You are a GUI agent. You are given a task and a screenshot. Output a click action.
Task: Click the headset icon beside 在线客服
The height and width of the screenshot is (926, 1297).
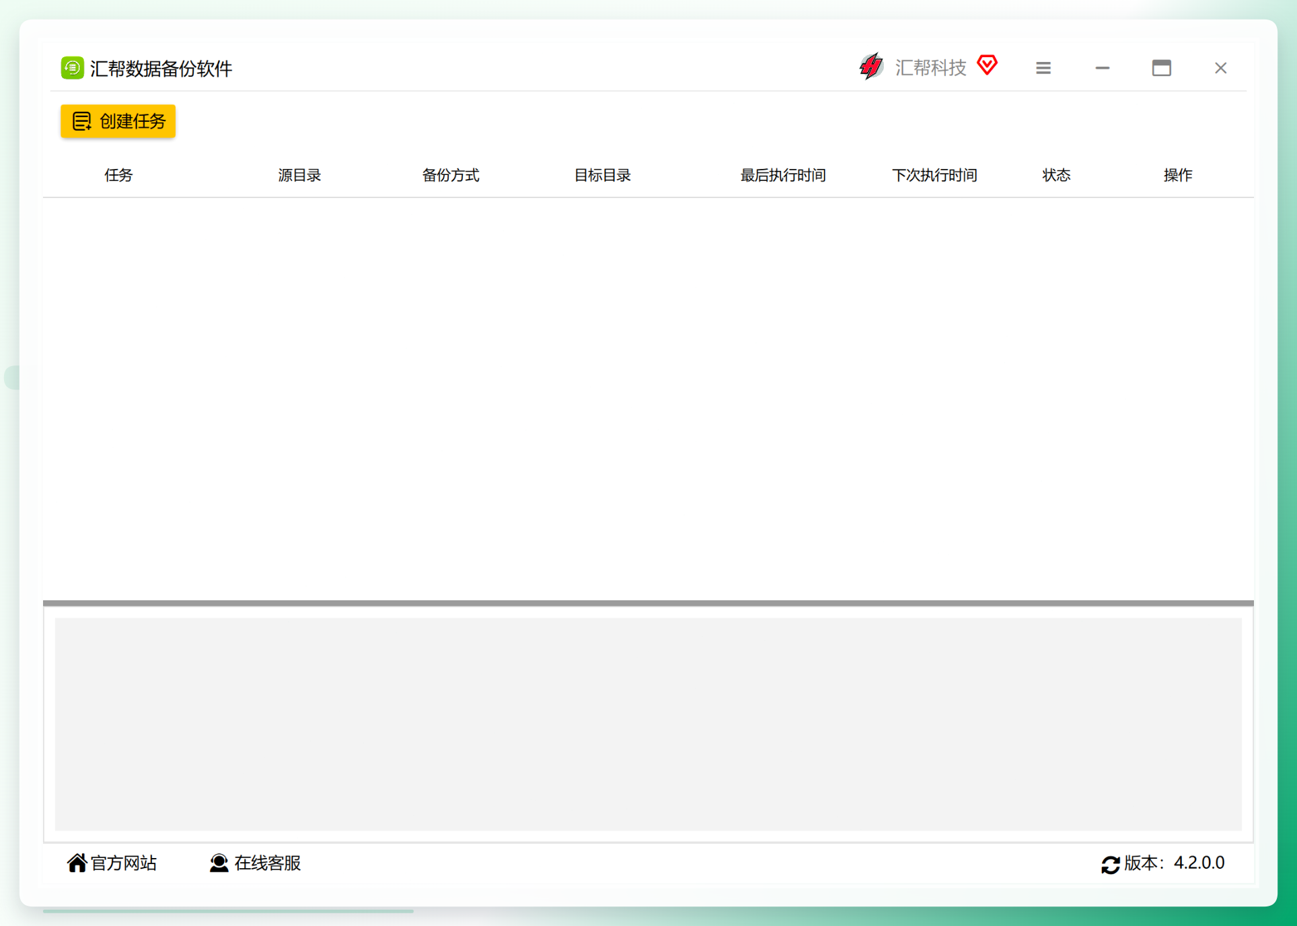[x=219, y=863]
